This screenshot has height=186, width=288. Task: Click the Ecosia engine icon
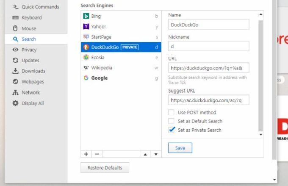(86, 57)
